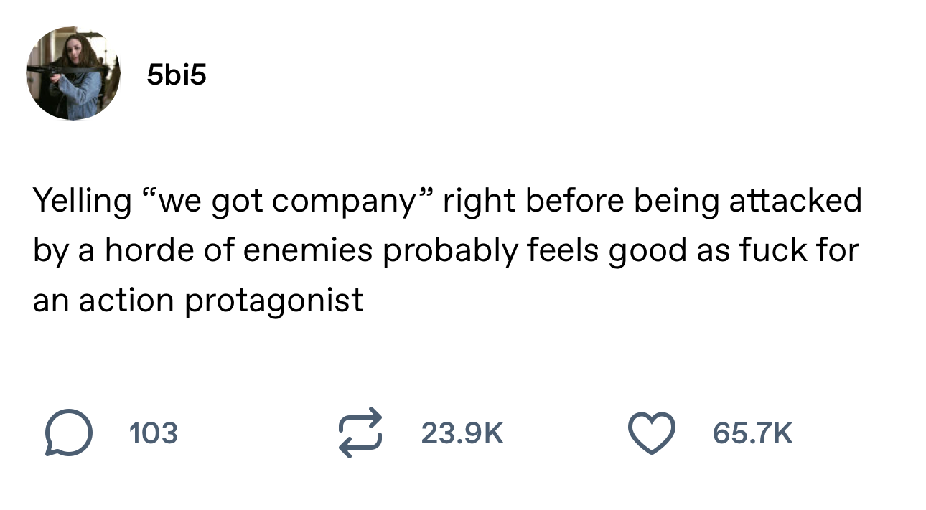The width and height of the screenshot is (926, 510).
Task: Click the 103 replies count
Action: (153, 433)
